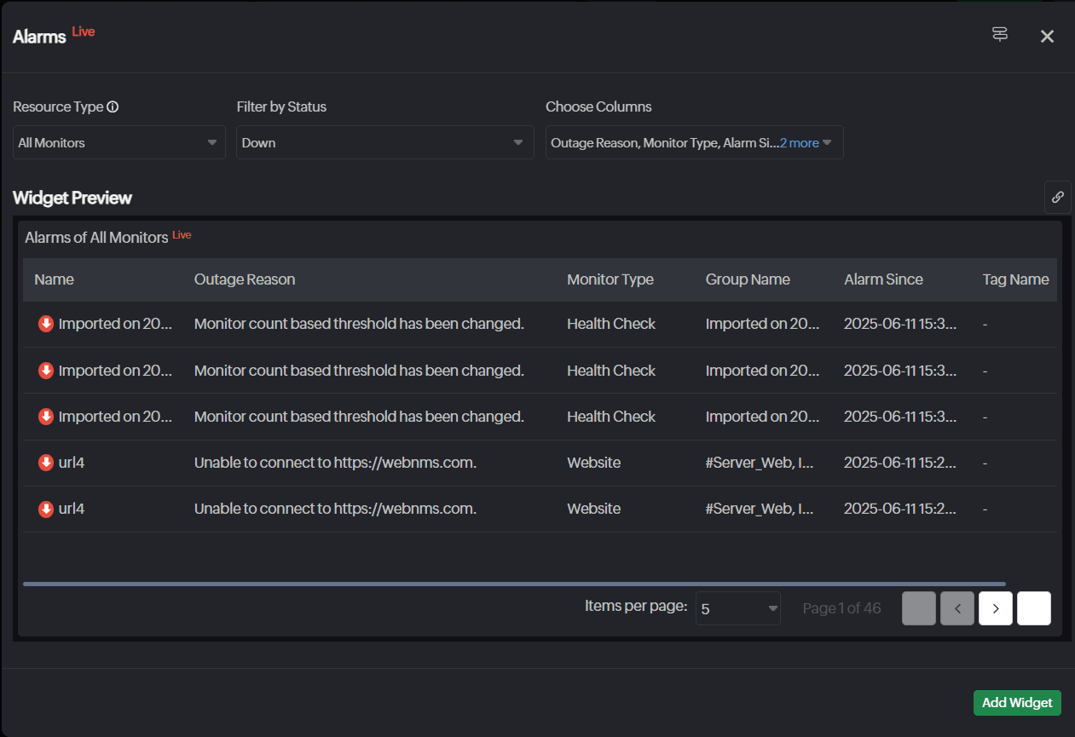Click the previous page arrow button
The height and width of the screenshot is (737, 1075).
[x=957, y=608]
